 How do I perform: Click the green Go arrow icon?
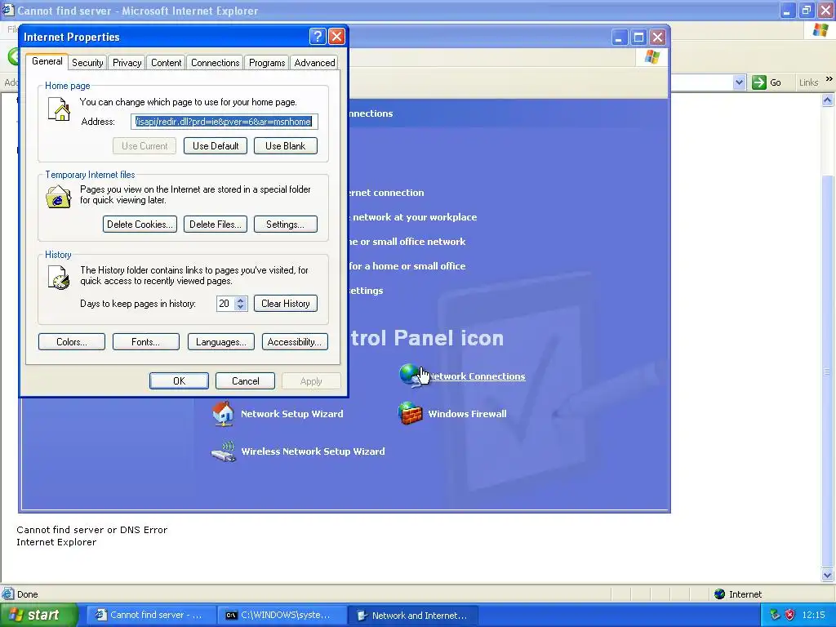coord(758,82)
